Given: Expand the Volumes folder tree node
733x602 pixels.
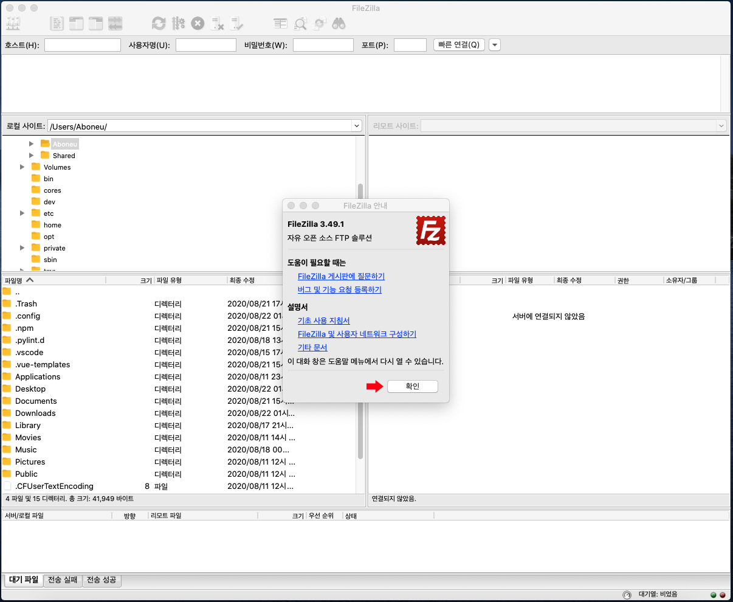Looking at the screenshot, I should click(x=22, y=167).
